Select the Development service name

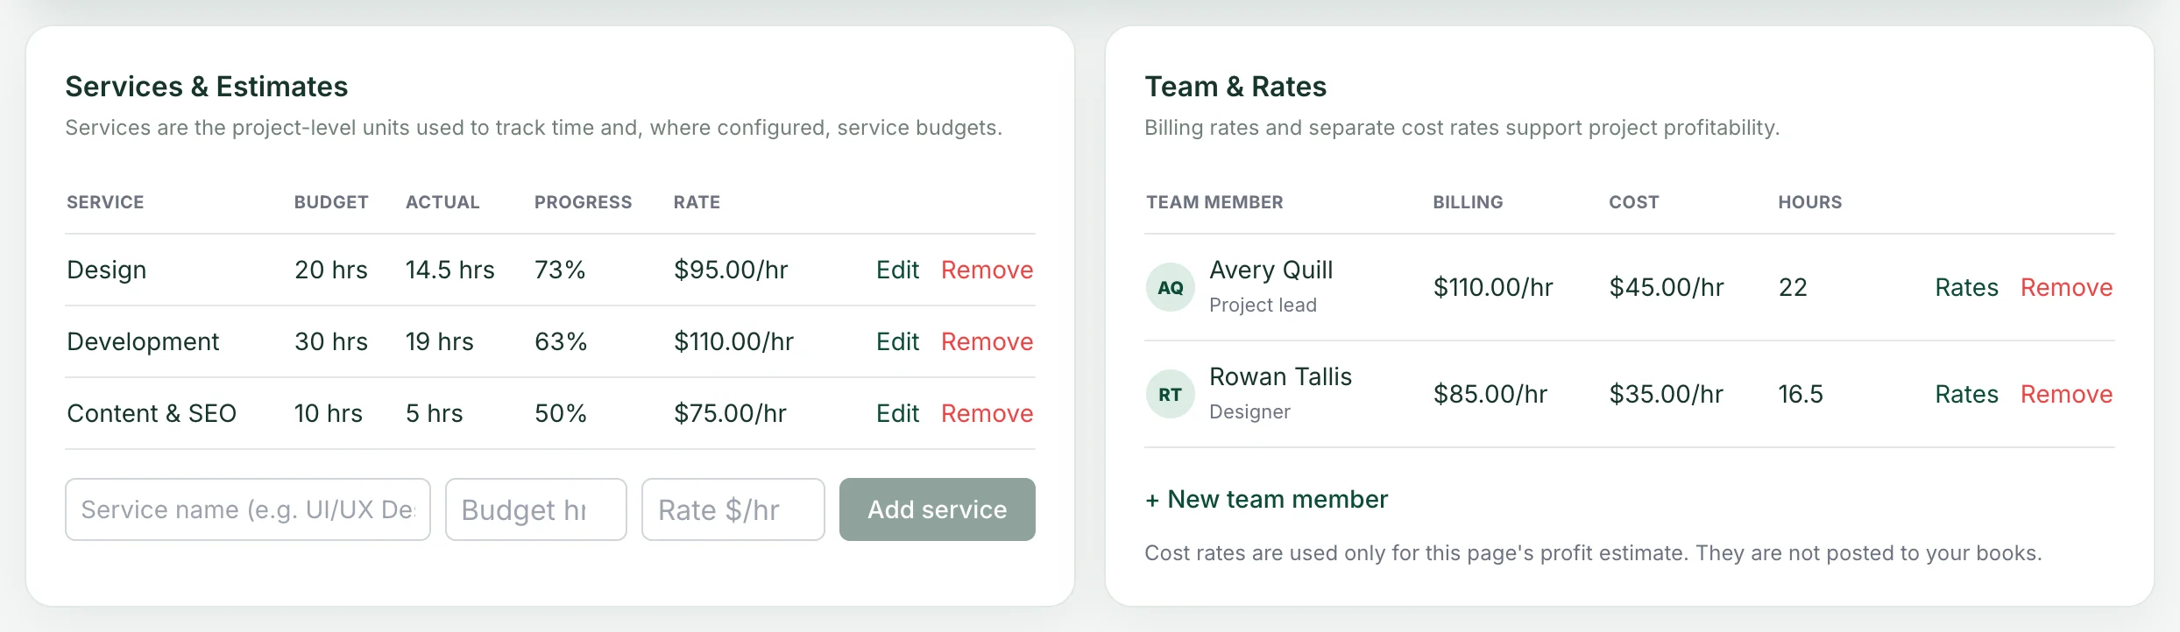pos(143,341)
